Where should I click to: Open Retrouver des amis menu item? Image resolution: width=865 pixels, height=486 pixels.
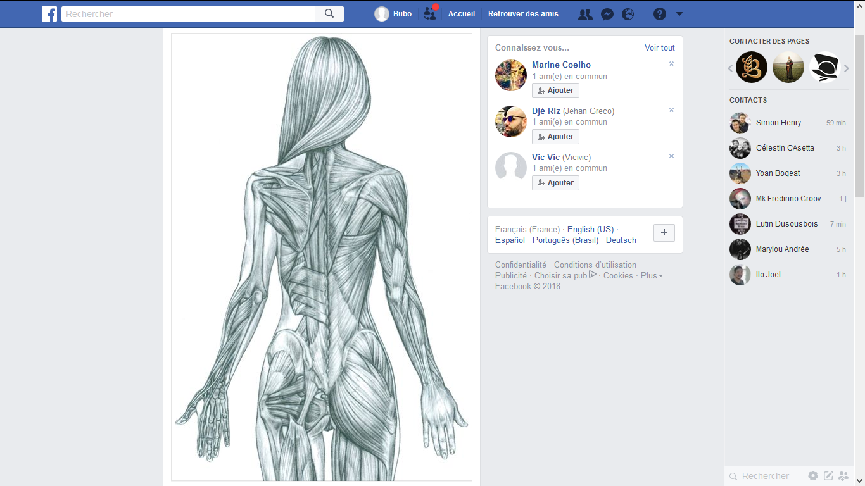point(523,14)
